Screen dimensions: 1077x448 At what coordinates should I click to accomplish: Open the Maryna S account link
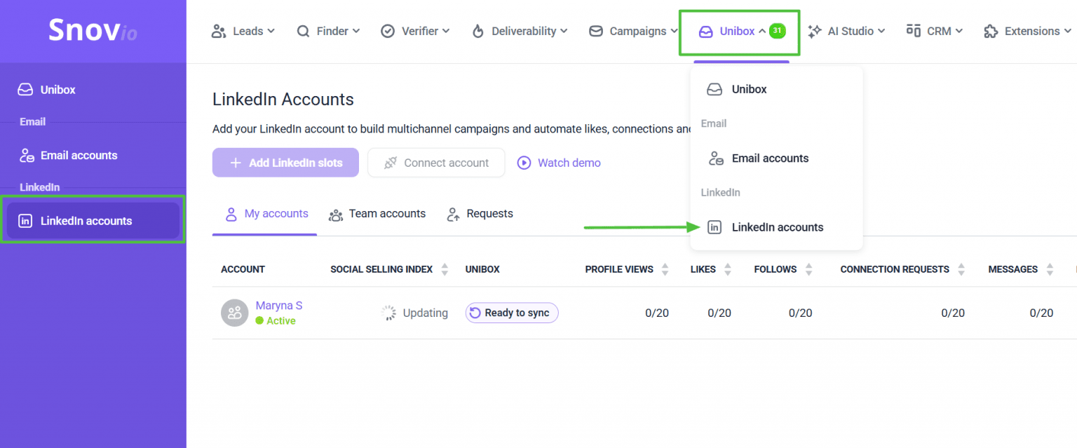(x=279, y=306)
